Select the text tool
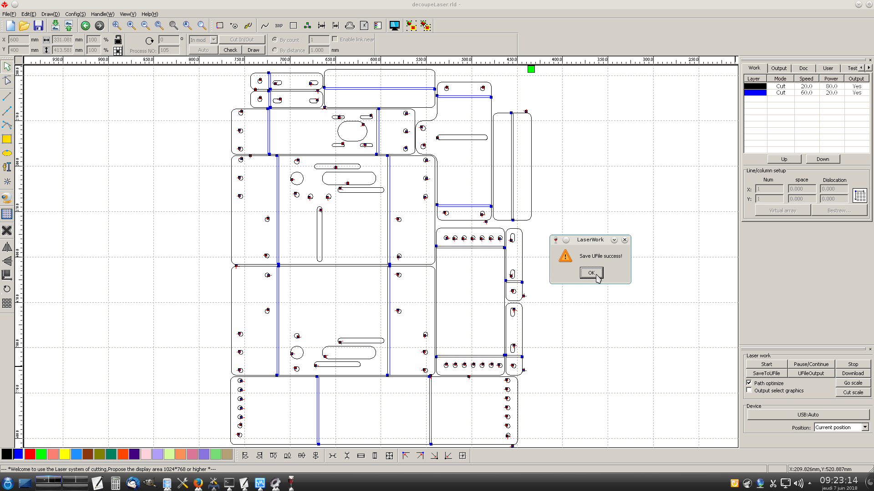Image resolution: width=874 pixels, height=491 pixels. (7, 167)
